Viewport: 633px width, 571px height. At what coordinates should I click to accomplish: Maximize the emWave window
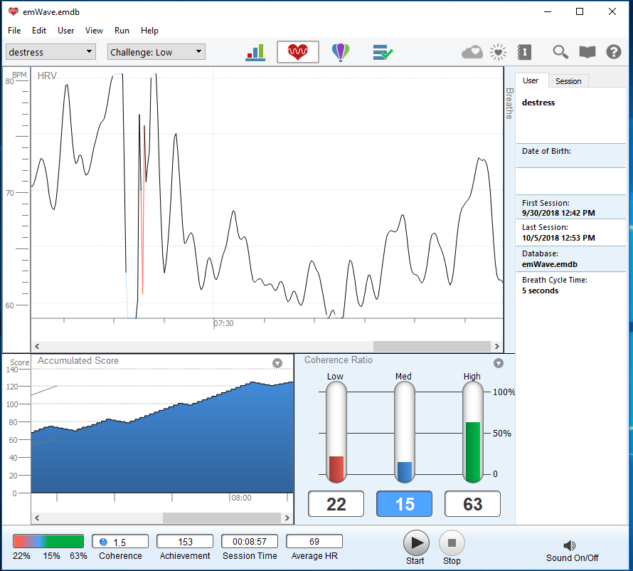580,11
